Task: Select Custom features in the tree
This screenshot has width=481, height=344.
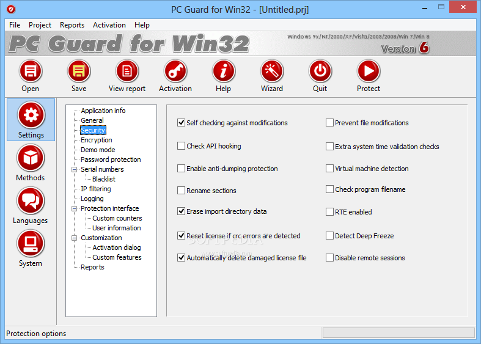Action: tap(117, 257)
